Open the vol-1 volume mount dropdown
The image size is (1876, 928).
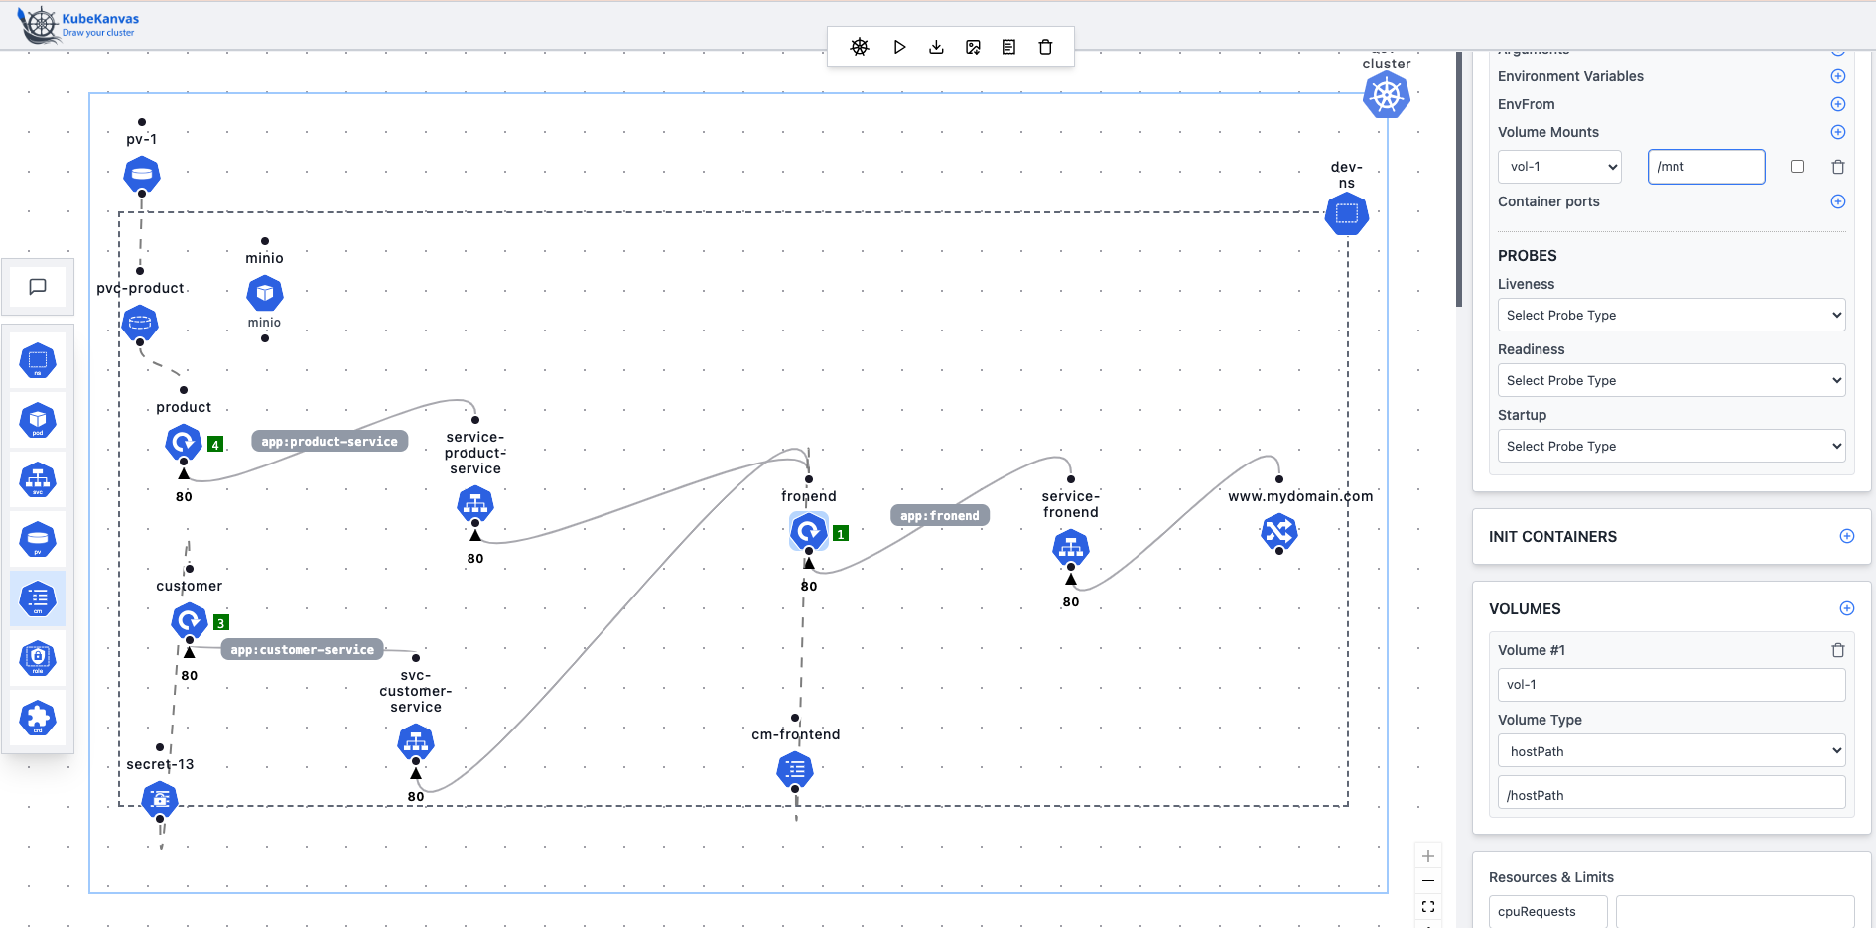pyautogui.click(x=1559, y=167)
